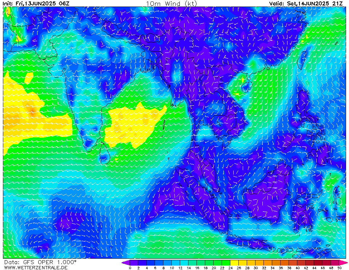Pick the dark orange 36–38 kt legend swatch
The width and height of the screenshot is (349, 270).
[x=285, y=263]
